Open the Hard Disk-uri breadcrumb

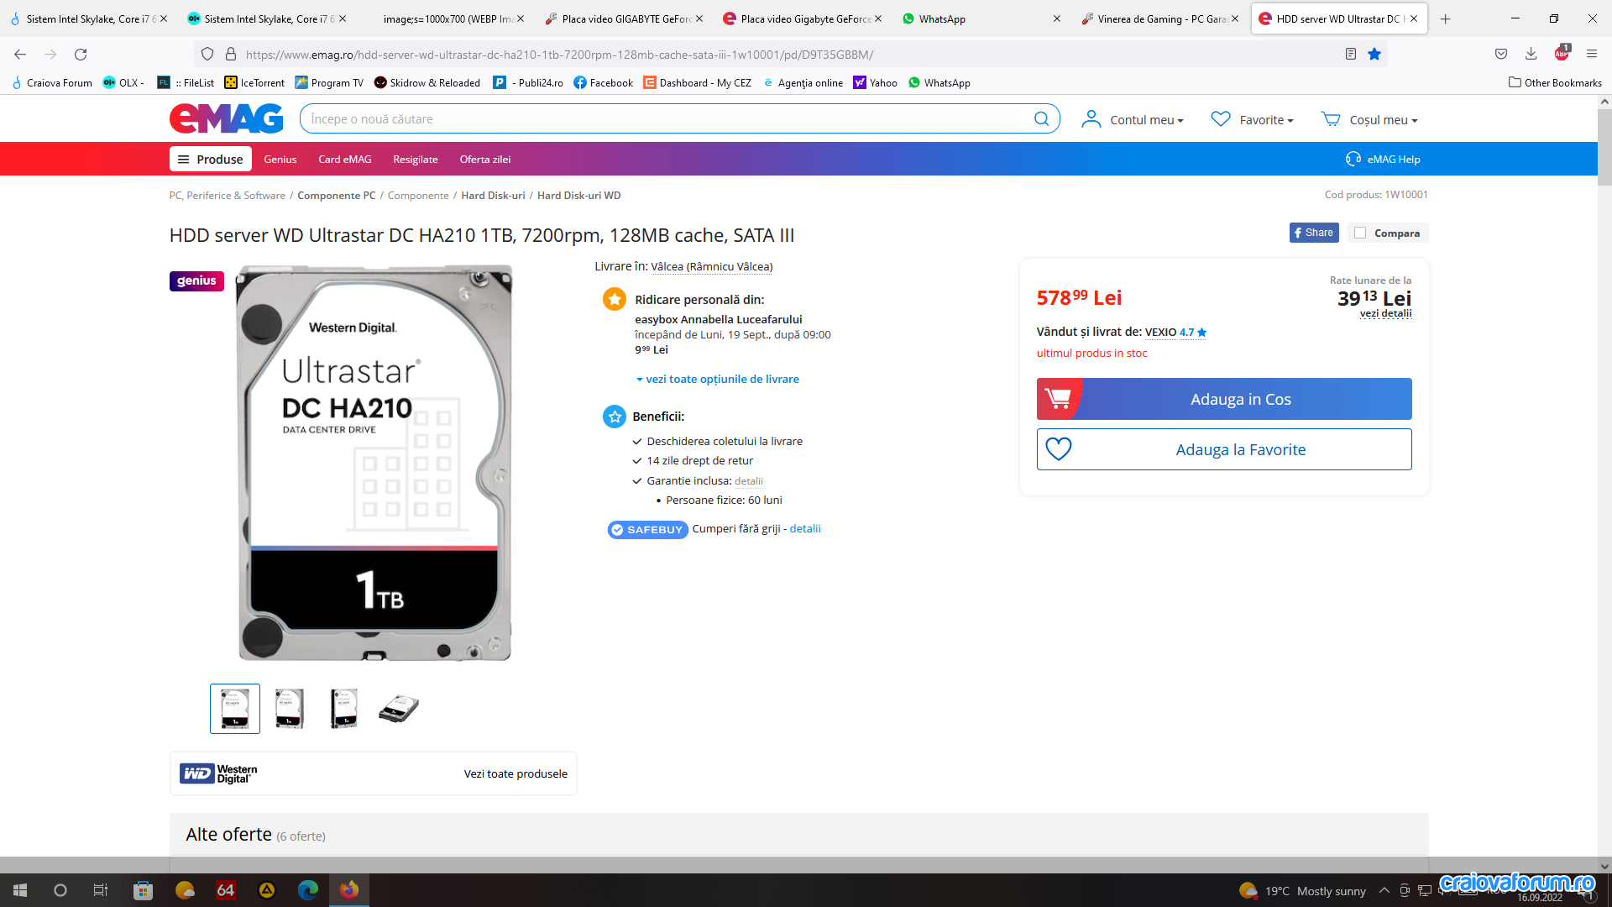pyautogui.click(x=493, y=196)
